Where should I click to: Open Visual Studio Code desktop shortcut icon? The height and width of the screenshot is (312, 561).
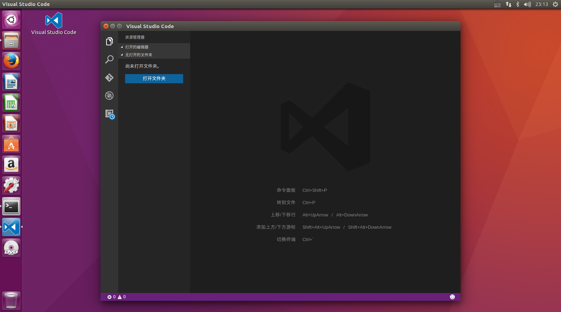point(54,24)
